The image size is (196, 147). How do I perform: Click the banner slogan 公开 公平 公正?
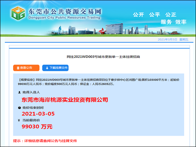click(x=154, y=15)
